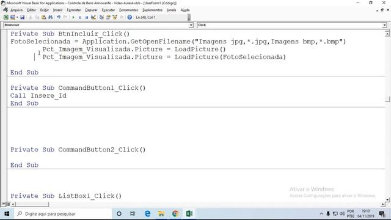Click the 'LoadPicture(FotoSelecionada)' line
This screenshot has height=220, width=391.
(x=164, y=57)
